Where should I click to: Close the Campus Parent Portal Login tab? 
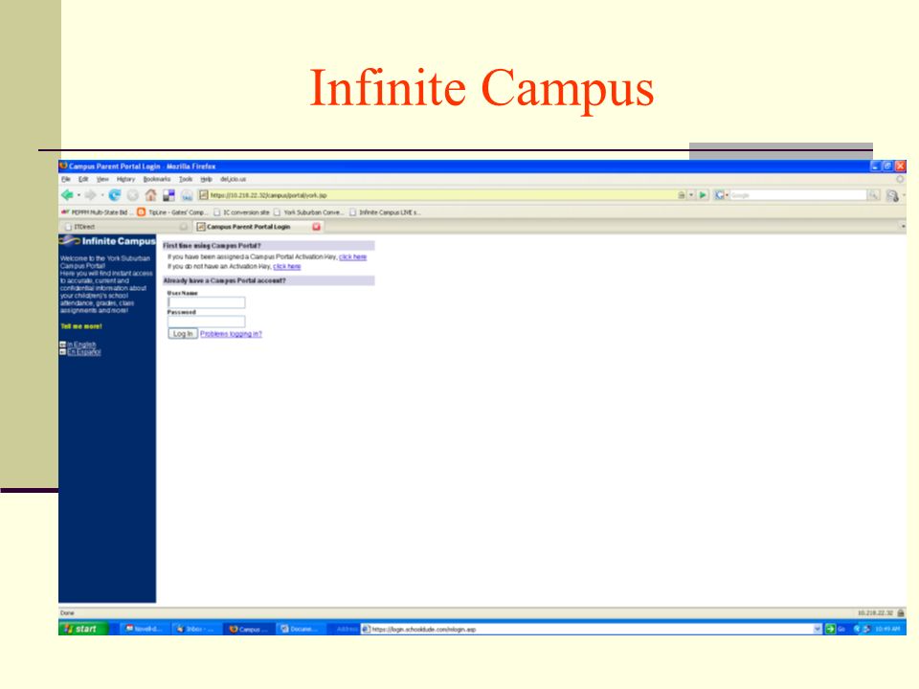point(317,227)
